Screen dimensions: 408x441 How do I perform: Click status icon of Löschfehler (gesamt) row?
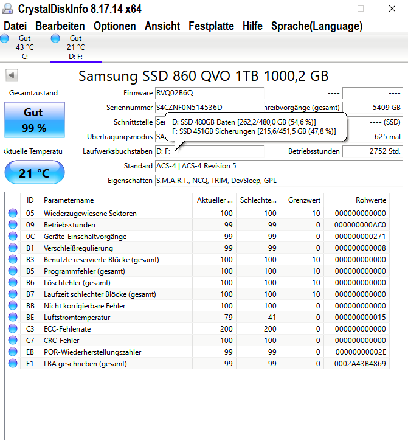point(13,282)
